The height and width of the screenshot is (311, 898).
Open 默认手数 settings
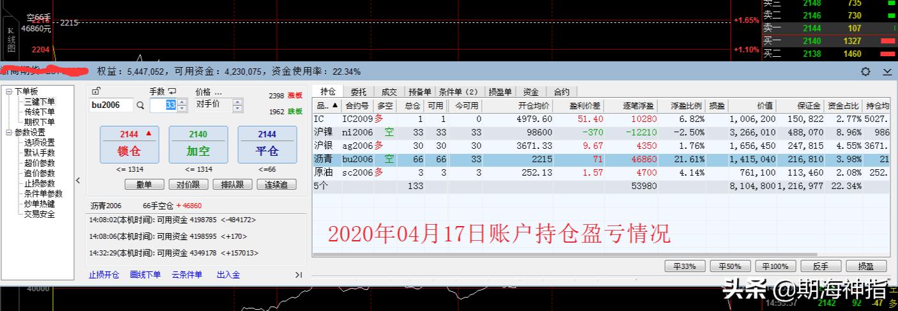point(40,153)
